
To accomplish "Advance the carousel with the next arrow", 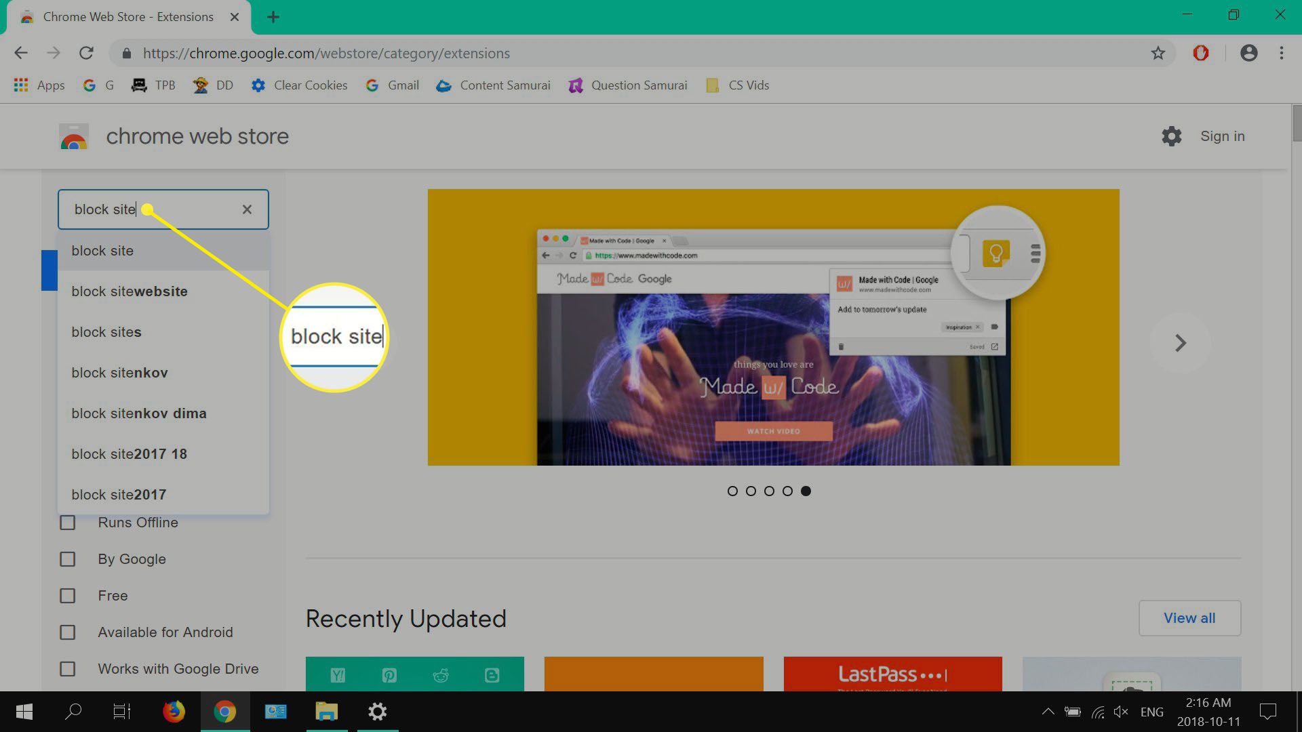I will coord(1180,343).
